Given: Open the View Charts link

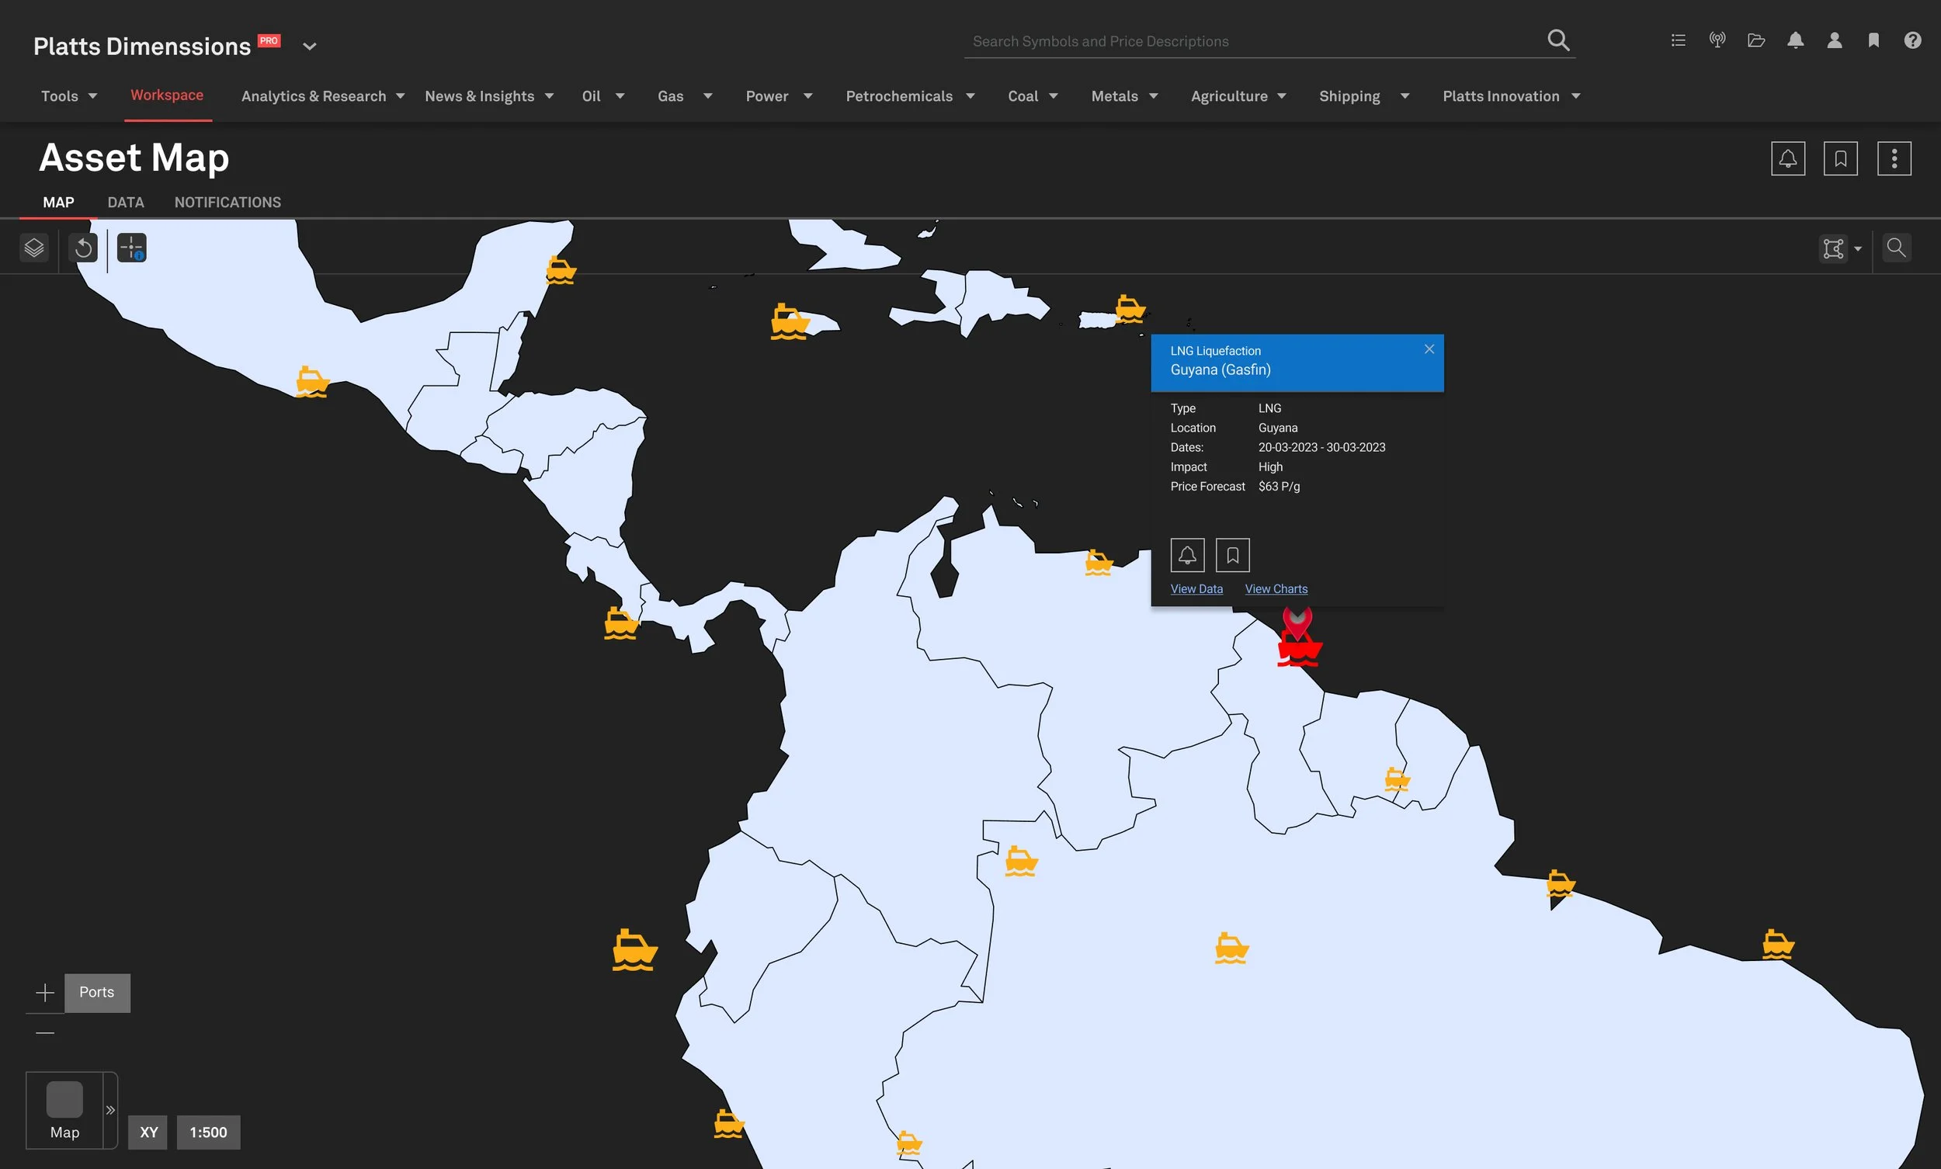Looking at the screenshot, I should pyautogui.click(x=1276, y=589).
